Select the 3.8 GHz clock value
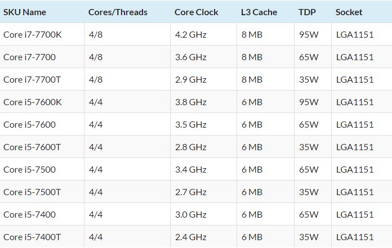The height and width of the screenshot is (248, 392). pyautogui.click(x=190, y=102)
